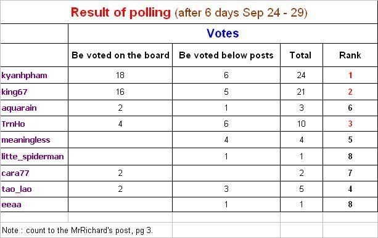Click the cara77 username
Screen dimensions: 378x238
point(15,173)
